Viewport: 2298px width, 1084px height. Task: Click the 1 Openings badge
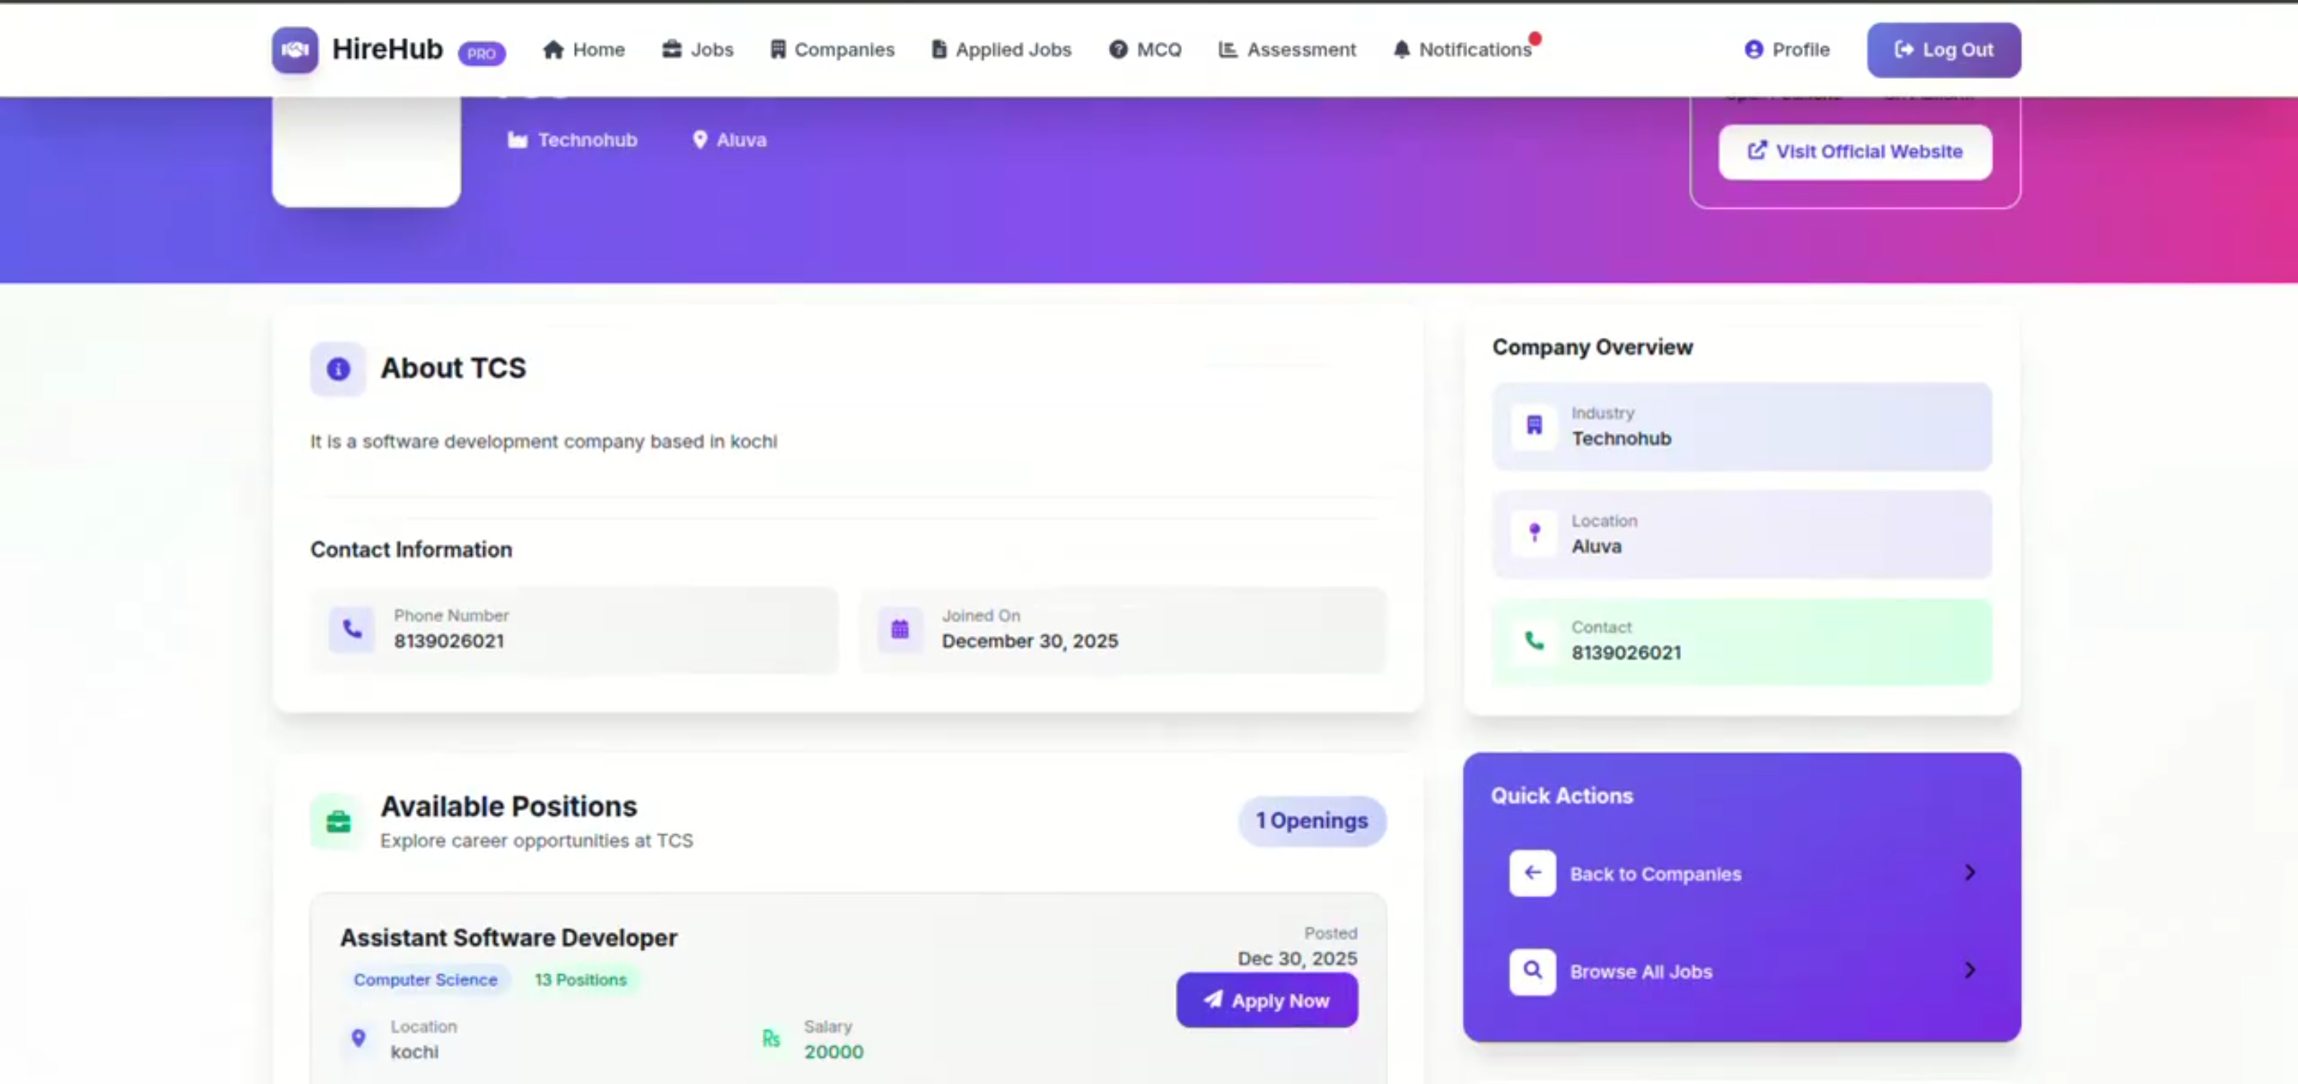(1311, 821)
